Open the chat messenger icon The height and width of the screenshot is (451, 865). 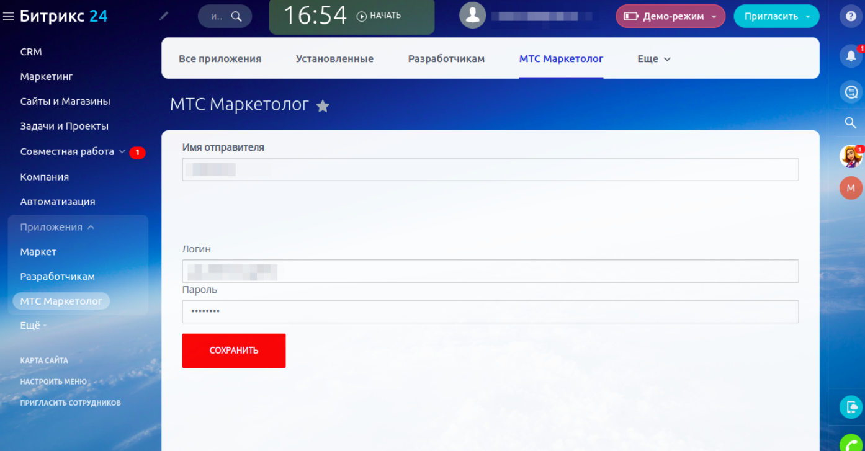(851, 92)
